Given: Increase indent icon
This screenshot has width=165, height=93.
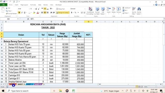Looking at the screenshot, I should click(x=54, y=13).
